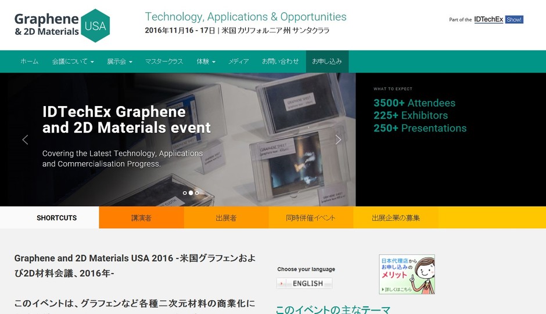Click the Graphene & 2D Materials USA logo

point(62,25)
